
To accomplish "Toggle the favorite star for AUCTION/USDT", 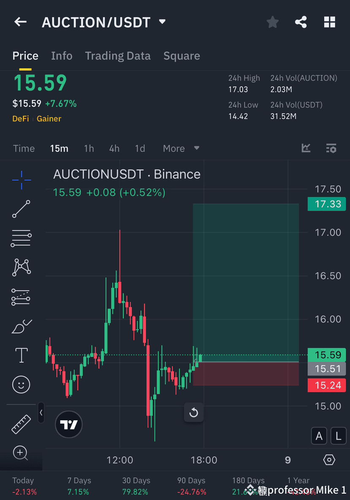I will click(x=272, y=22).
